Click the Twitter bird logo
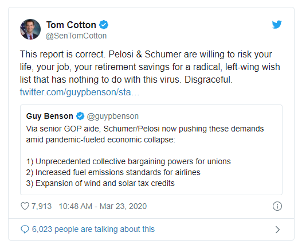This screenshot has height=244, width=298. click(x=277, y=25)
